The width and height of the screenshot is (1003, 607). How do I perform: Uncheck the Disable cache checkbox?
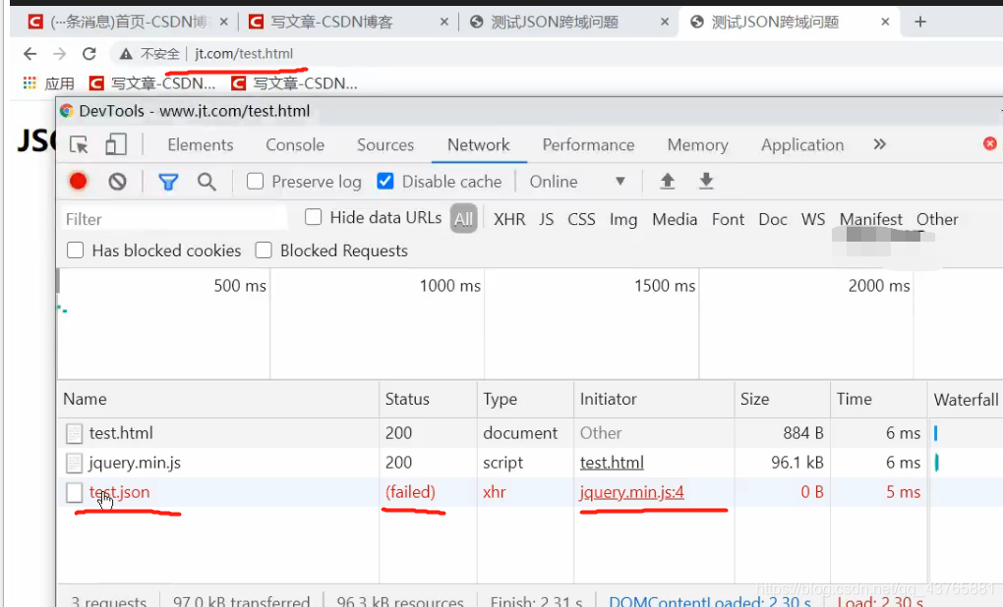click(x=385, y=182)
